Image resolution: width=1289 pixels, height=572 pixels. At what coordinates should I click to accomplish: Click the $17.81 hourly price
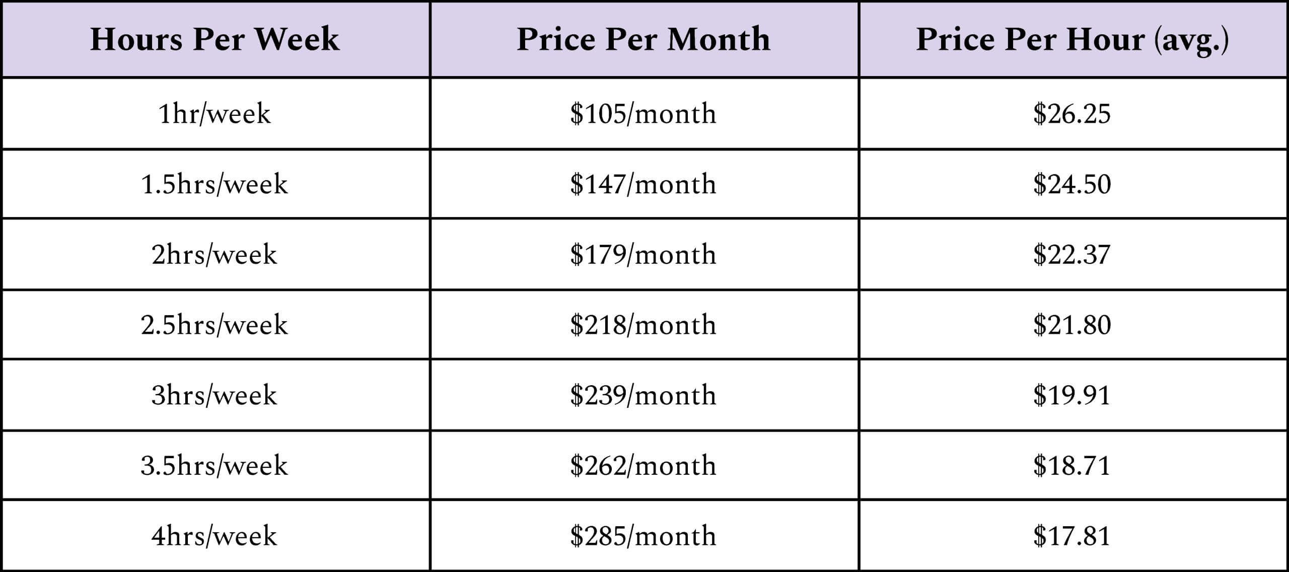1072,535
